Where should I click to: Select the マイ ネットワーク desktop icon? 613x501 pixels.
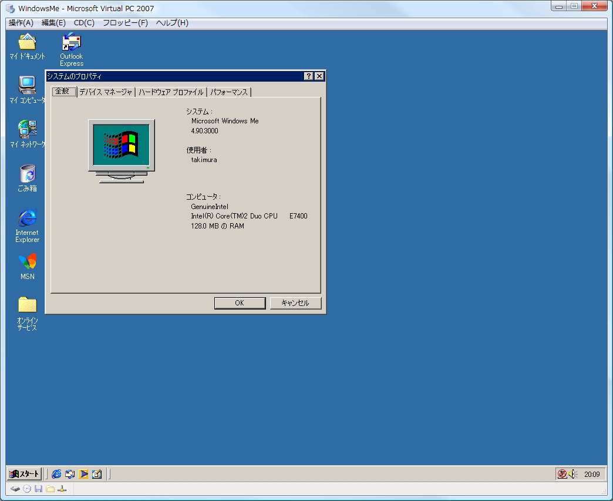tap(27, 134)
